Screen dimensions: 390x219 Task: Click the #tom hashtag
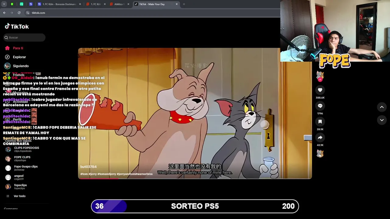point(84,174)
